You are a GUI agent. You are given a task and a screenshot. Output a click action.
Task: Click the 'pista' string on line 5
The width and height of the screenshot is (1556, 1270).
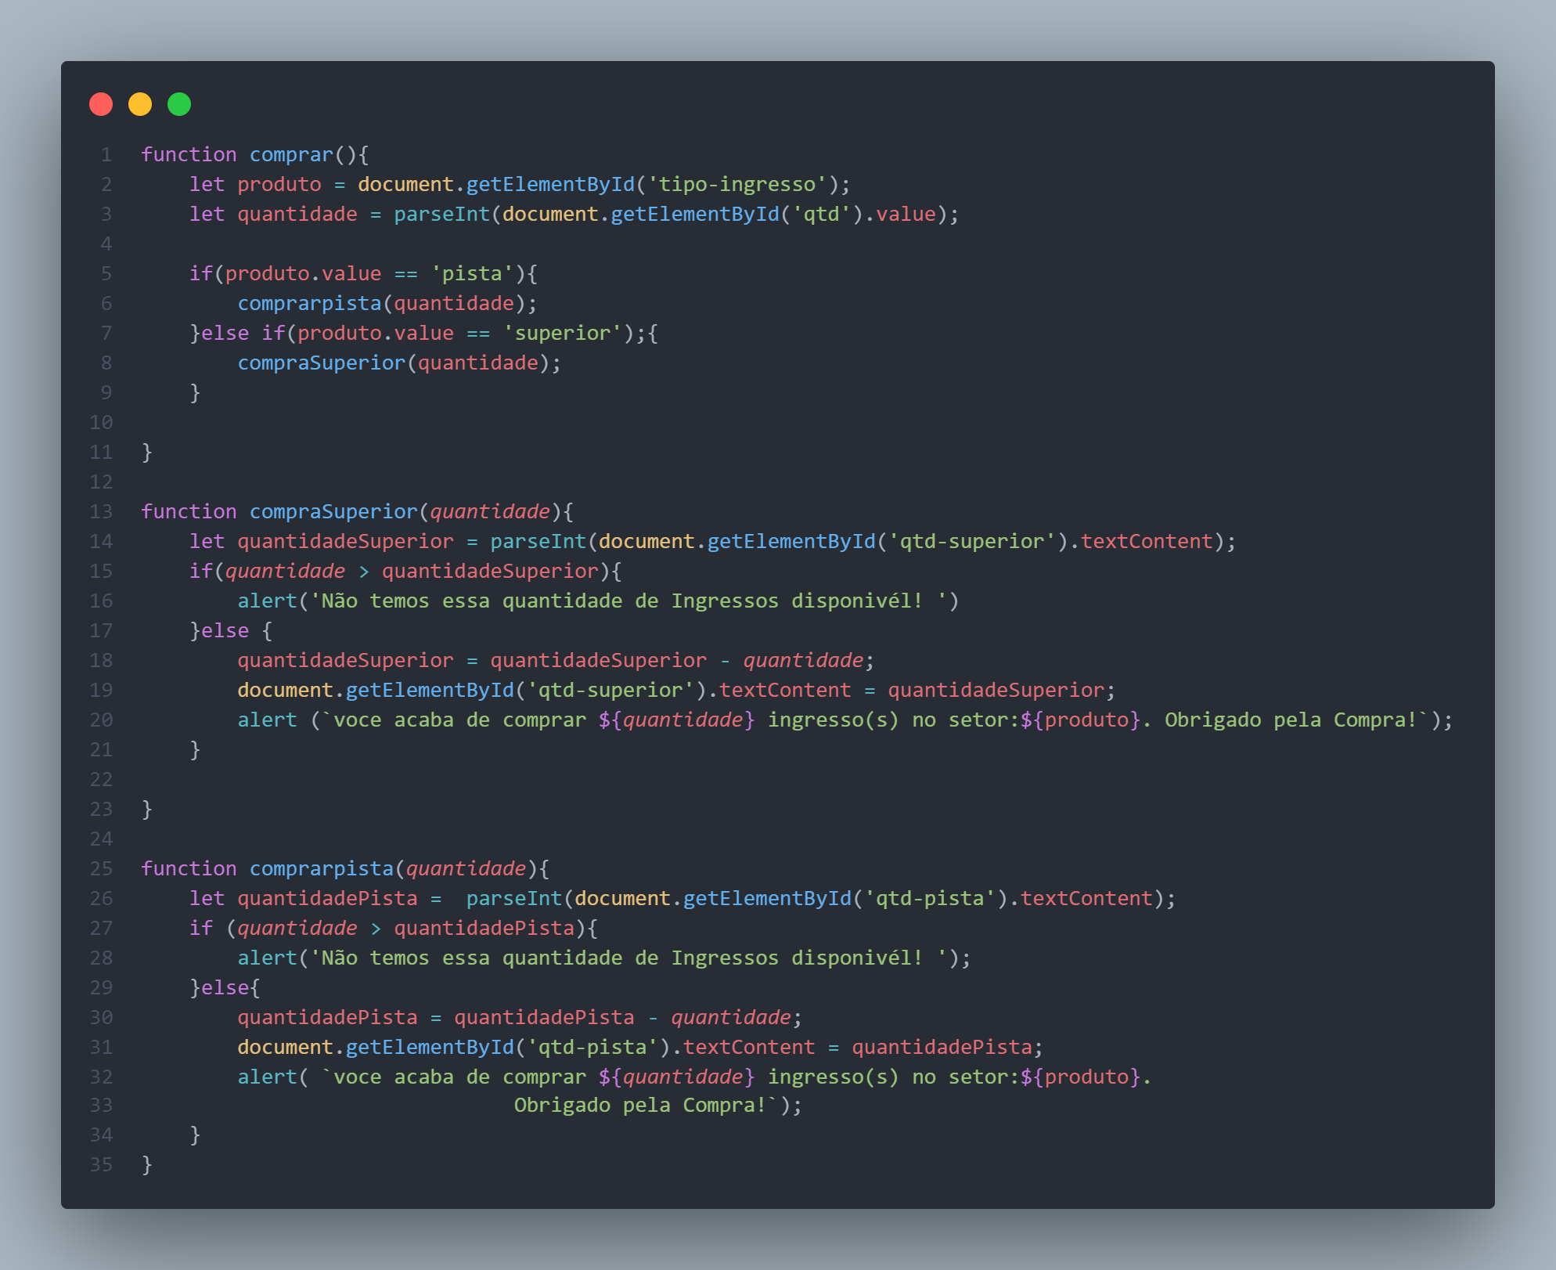coord(472,273)
